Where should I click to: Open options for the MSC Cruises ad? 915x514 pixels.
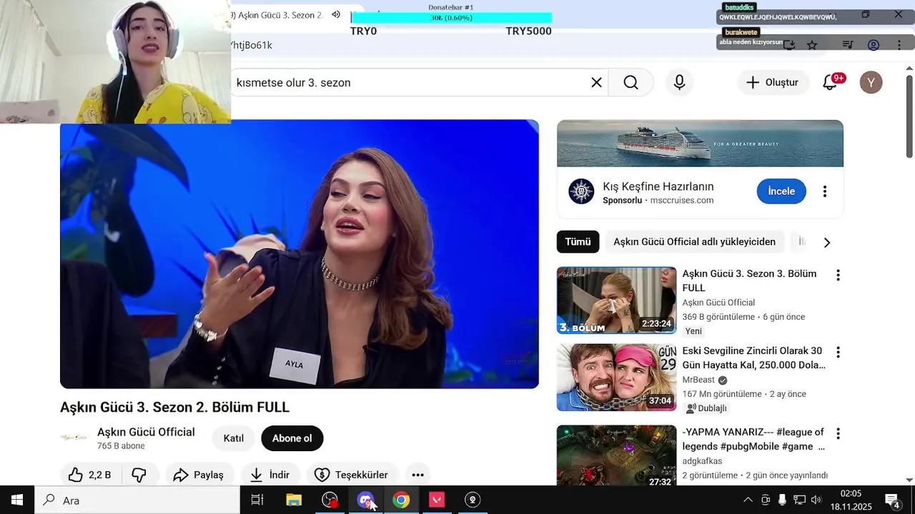(825, 191)
